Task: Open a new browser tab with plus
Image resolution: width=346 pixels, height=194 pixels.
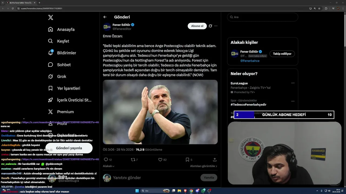Action: point(39,3)
